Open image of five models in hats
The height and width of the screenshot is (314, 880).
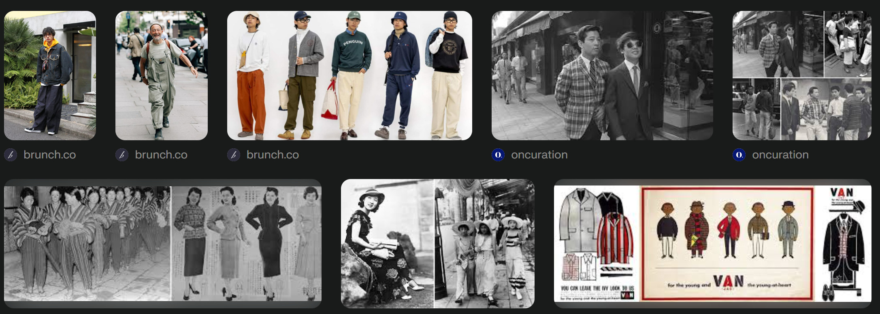pos(349,76)
